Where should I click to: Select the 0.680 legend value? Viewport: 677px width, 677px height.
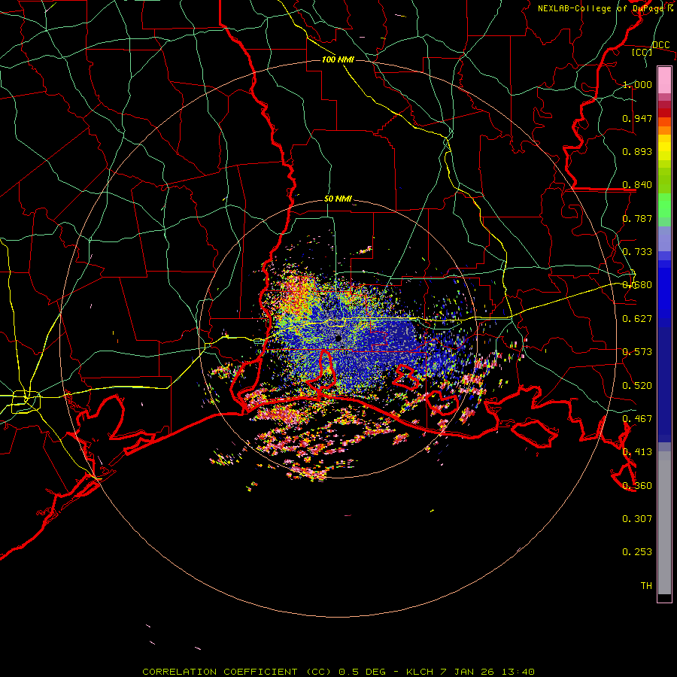pos(637,285)
